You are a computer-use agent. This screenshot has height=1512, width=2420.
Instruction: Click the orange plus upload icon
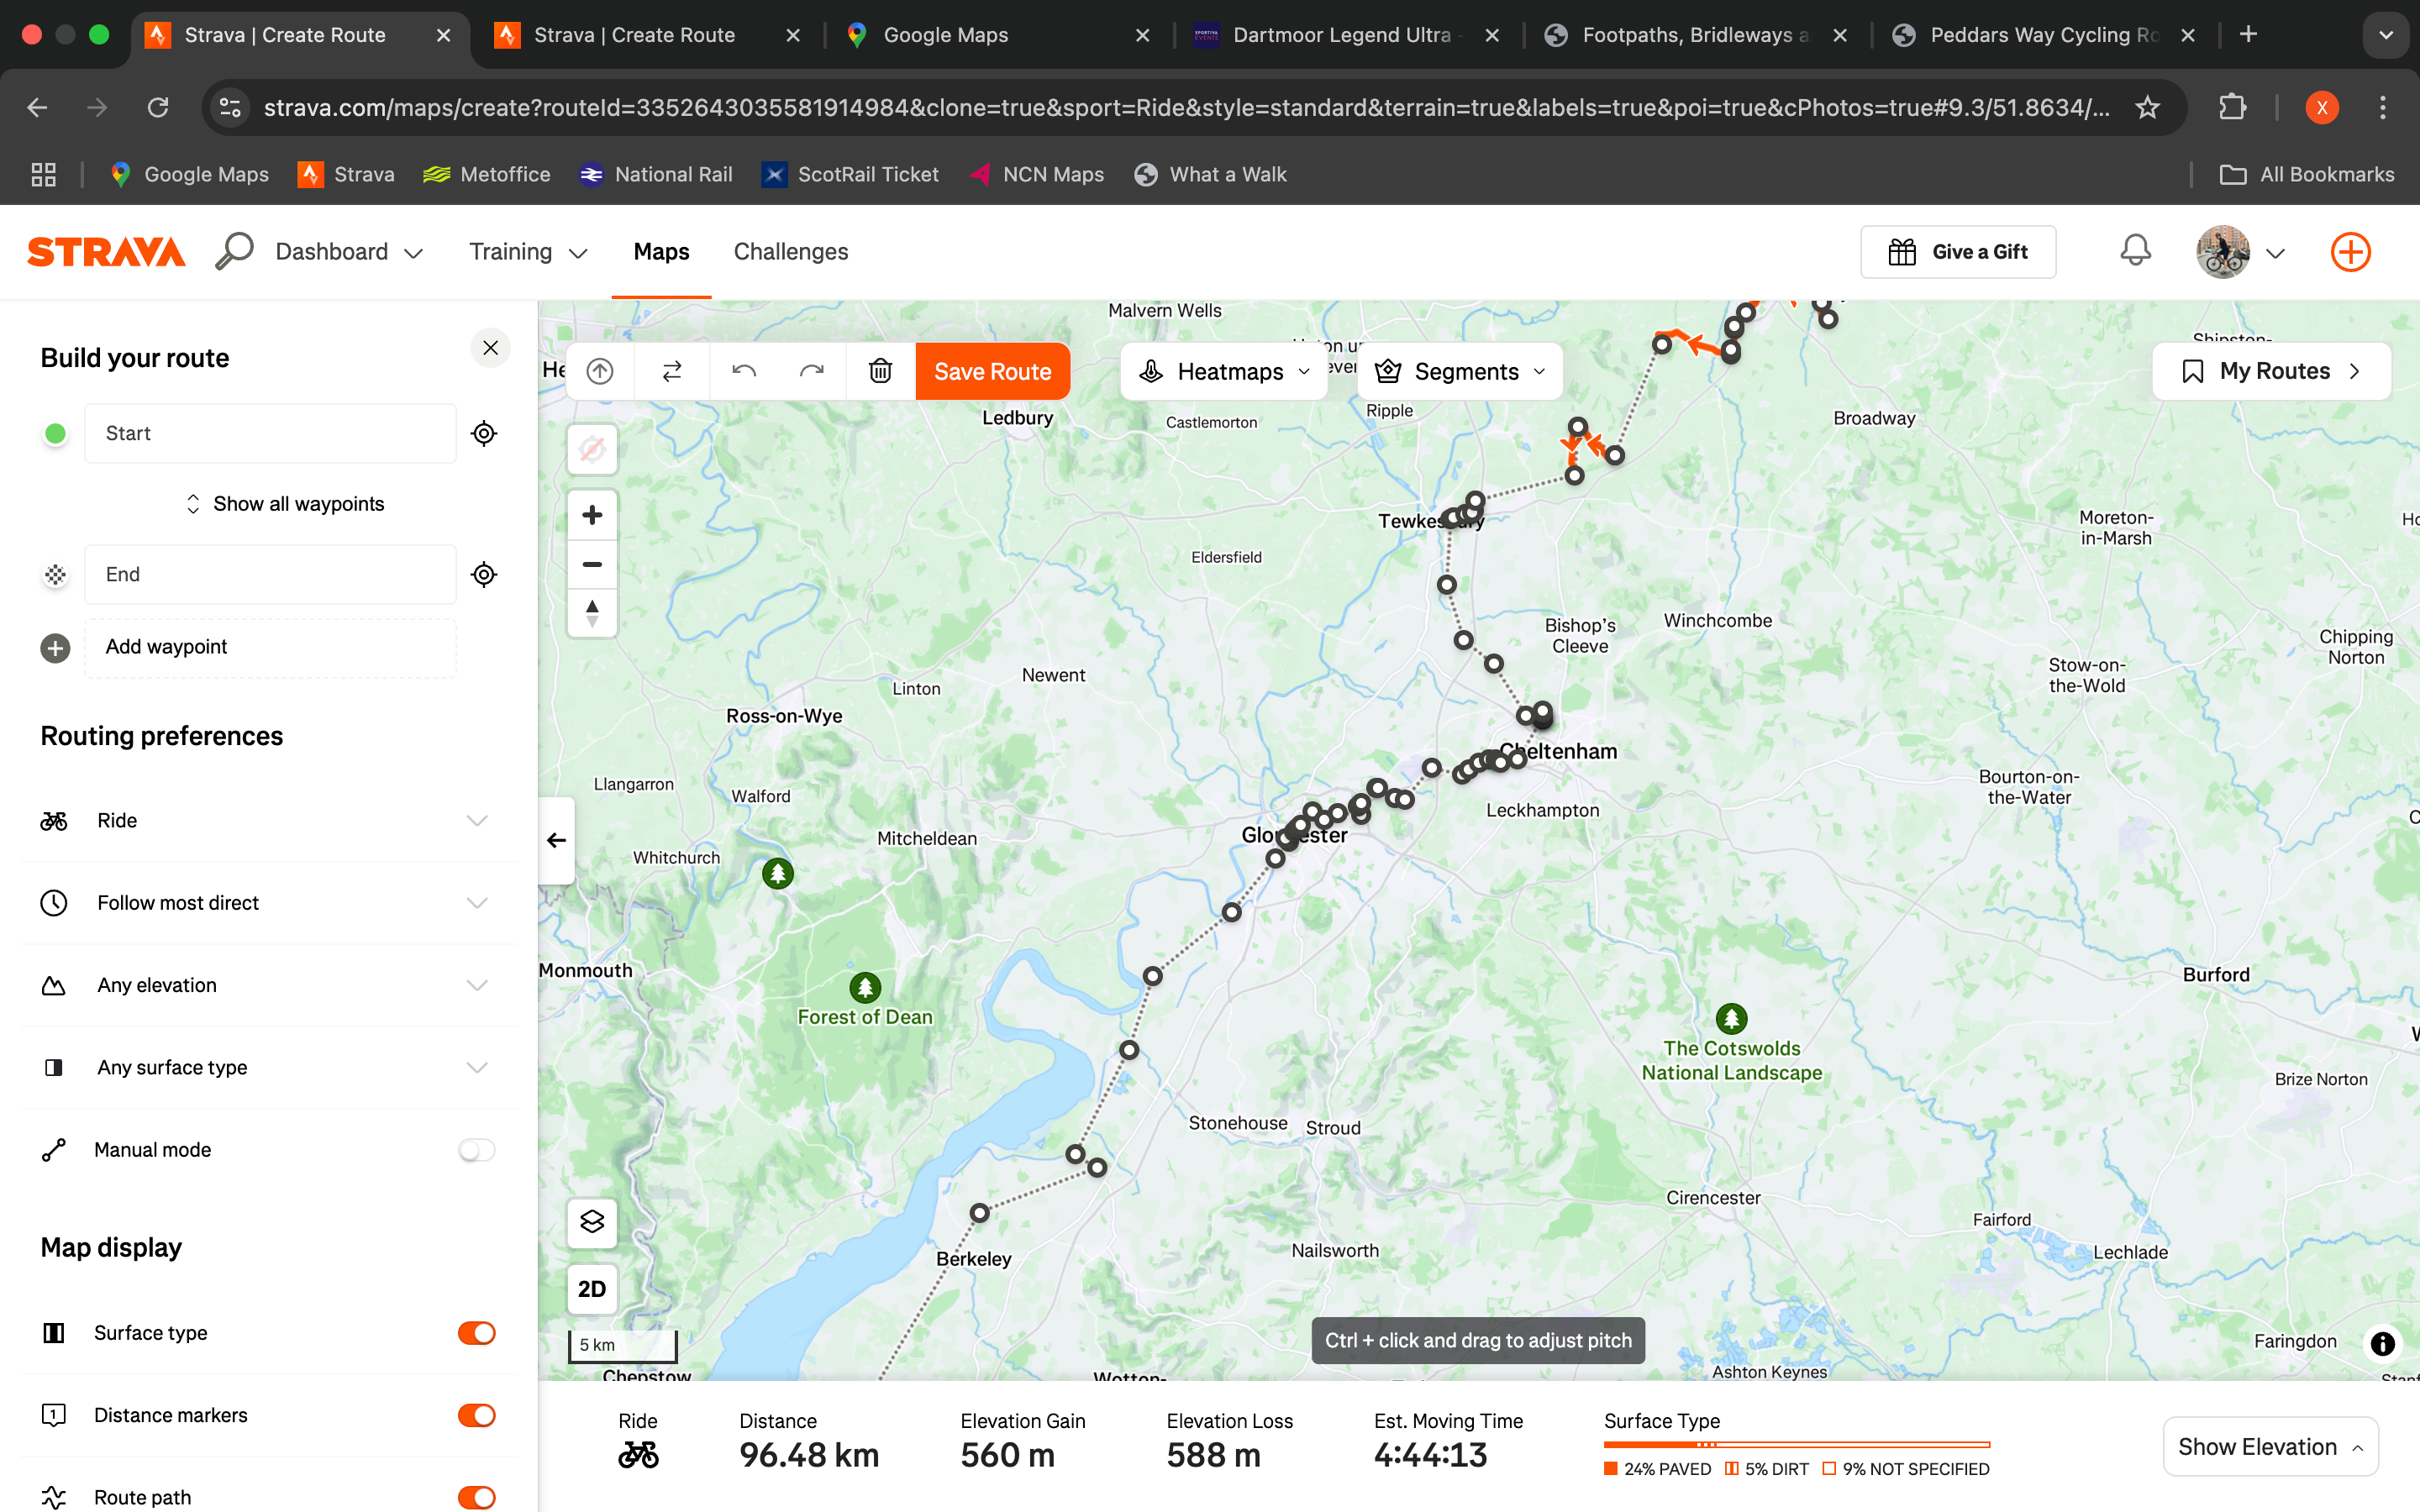point(2350,252)
